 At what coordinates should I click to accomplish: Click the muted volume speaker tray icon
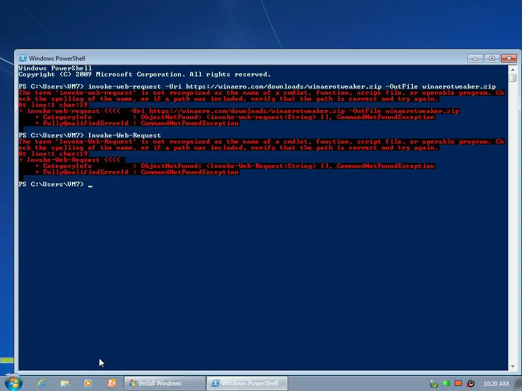[x=471, y=384]
